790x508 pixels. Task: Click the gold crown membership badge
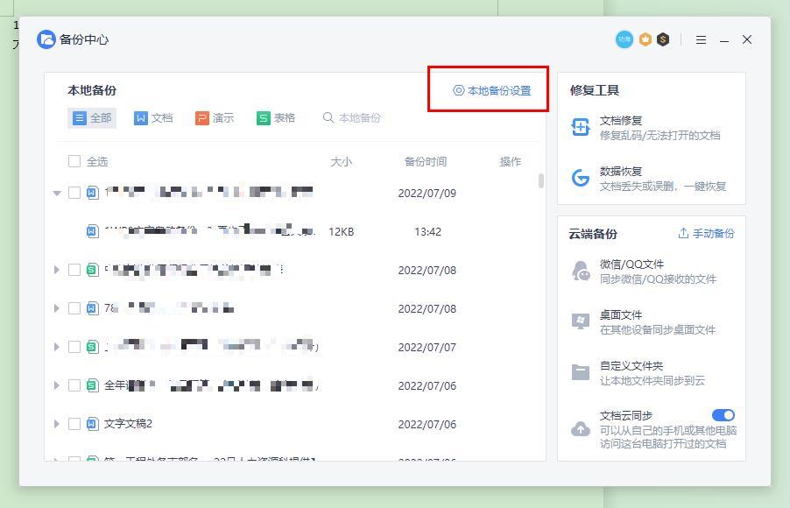click(x=645, y=39)
